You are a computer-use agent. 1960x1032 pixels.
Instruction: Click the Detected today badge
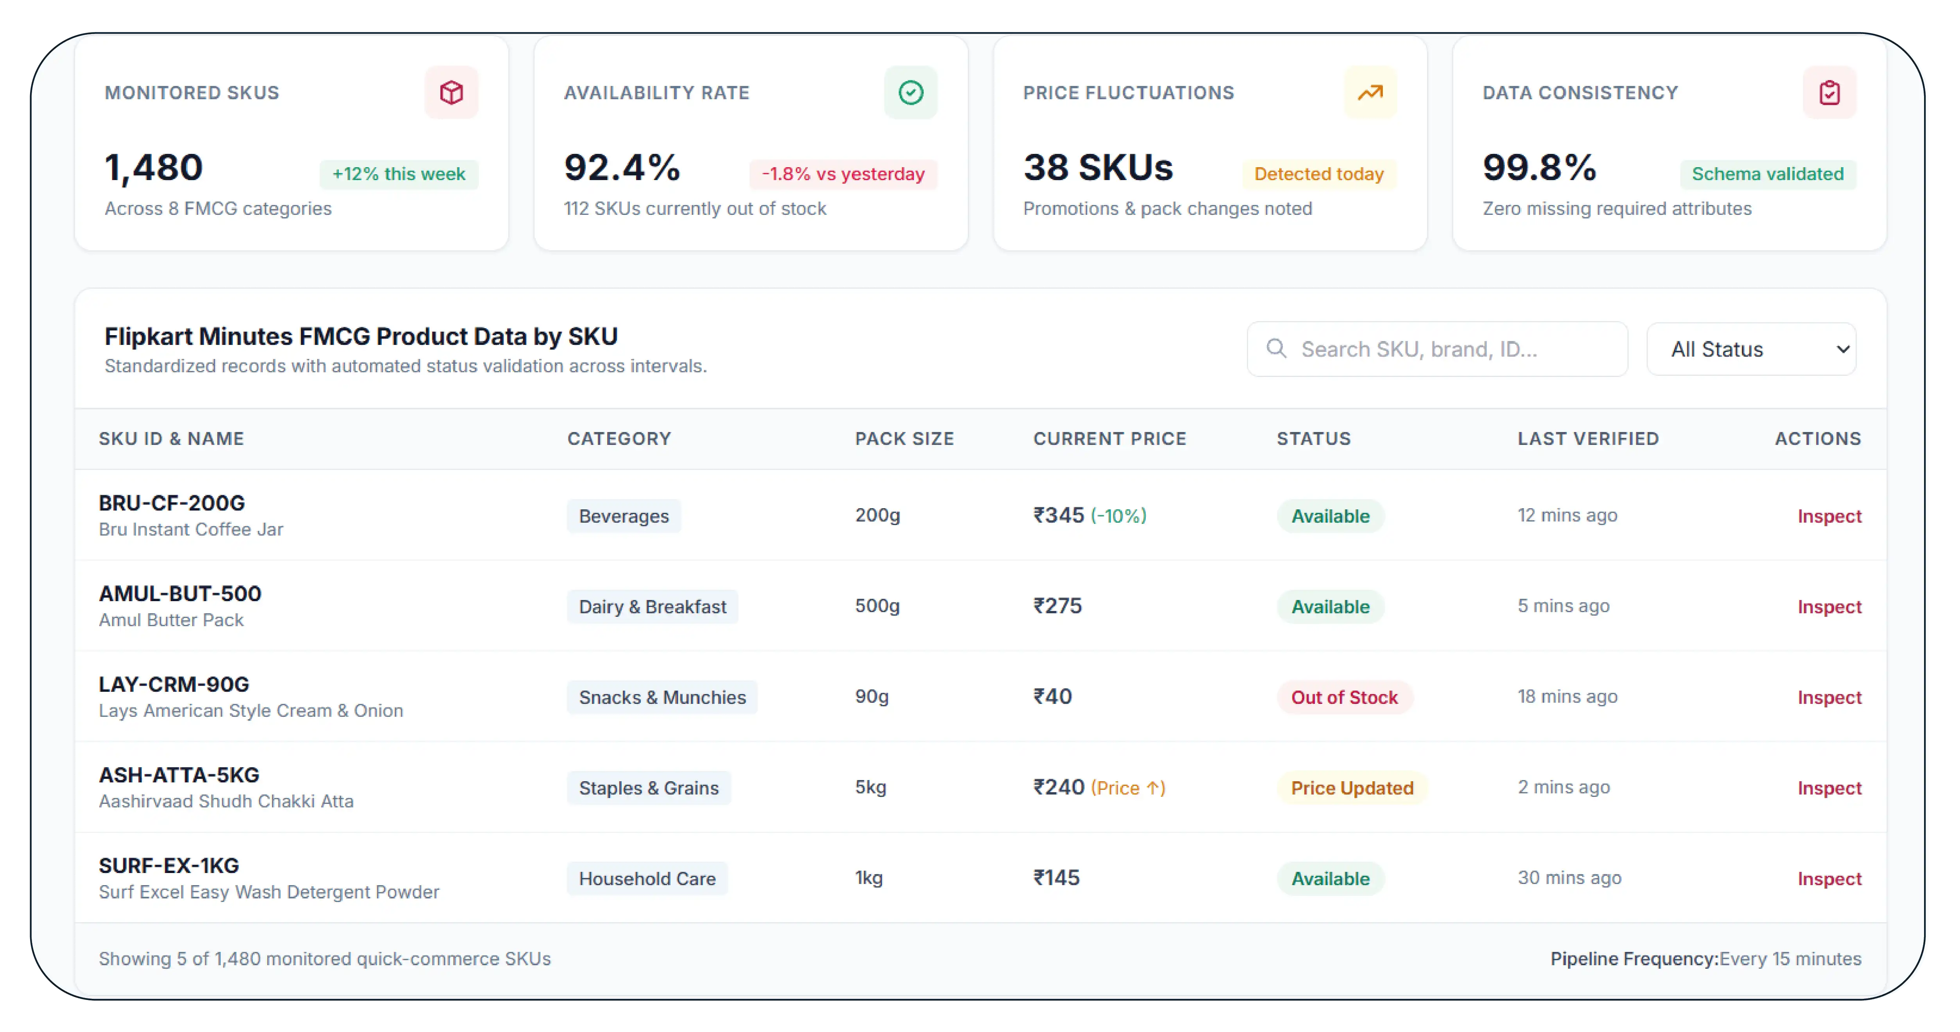point(1319,174)
